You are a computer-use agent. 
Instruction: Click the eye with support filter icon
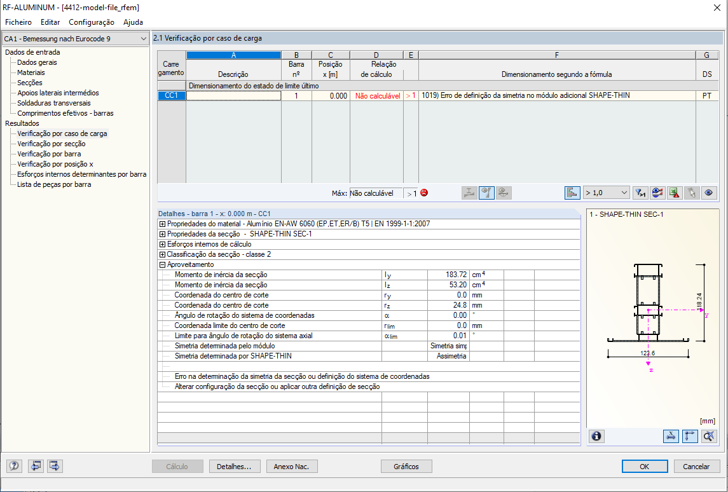coord(504,193)
